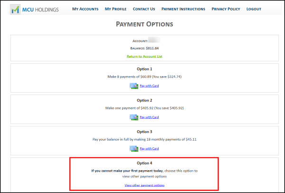Screen dimensions: 285x193
Task: Open View other payment options link
Action: tap(144, 185)
